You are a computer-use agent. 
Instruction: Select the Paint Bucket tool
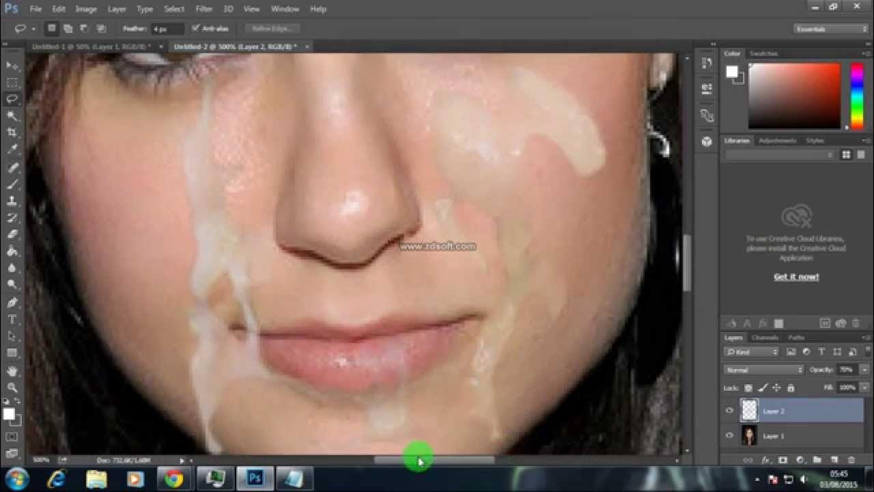click(x=12, y=251)
